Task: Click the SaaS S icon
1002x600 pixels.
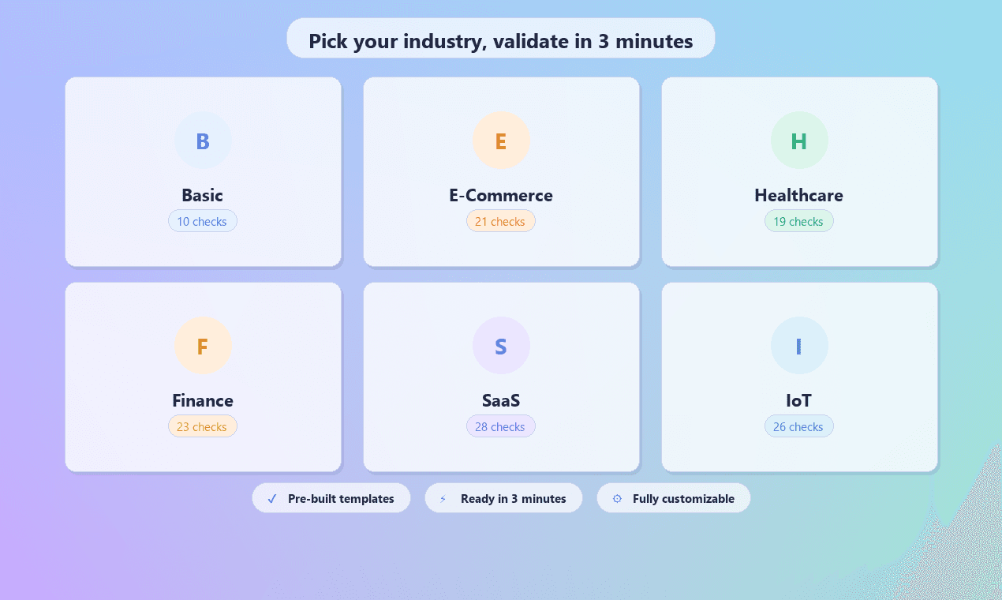Action: [x=501, y=345]
